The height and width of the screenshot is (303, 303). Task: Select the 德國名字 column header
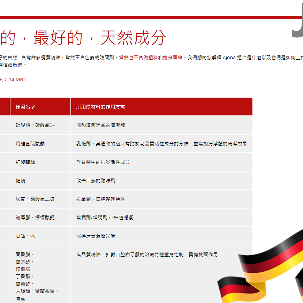pyautogui.click(x=25, y=107)
